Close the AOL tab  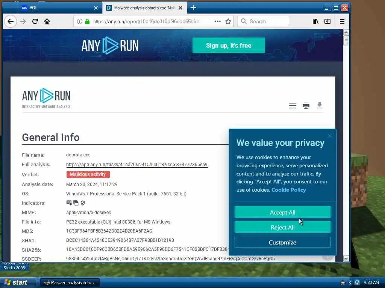[x=96, y=8]
